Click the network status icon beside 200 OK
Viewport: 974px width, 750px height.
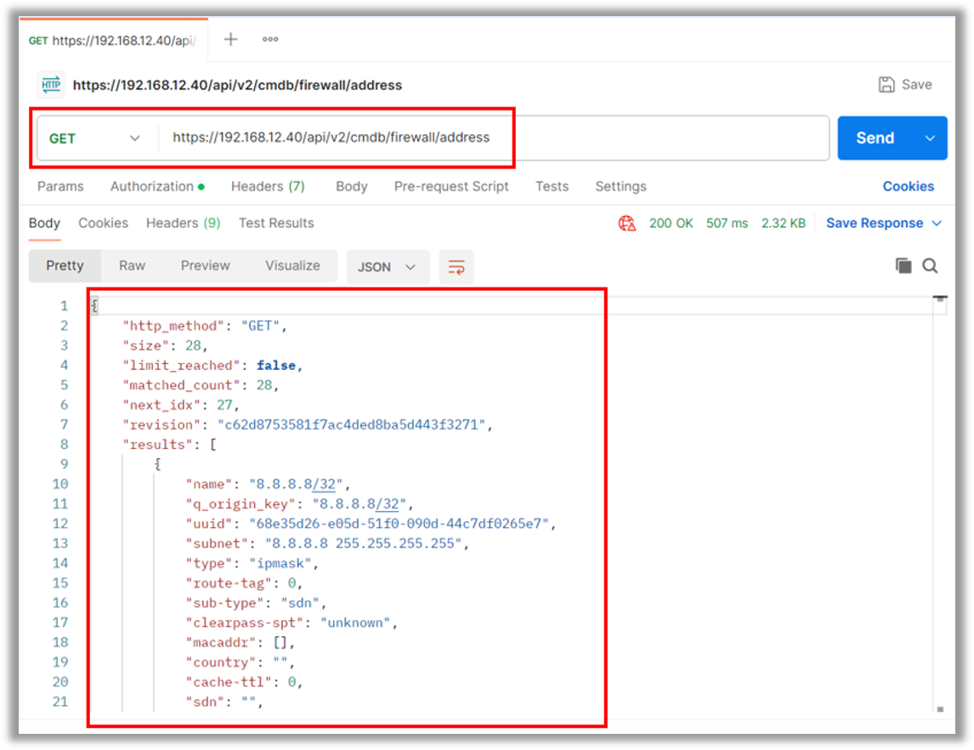click(x=626, y=223)
